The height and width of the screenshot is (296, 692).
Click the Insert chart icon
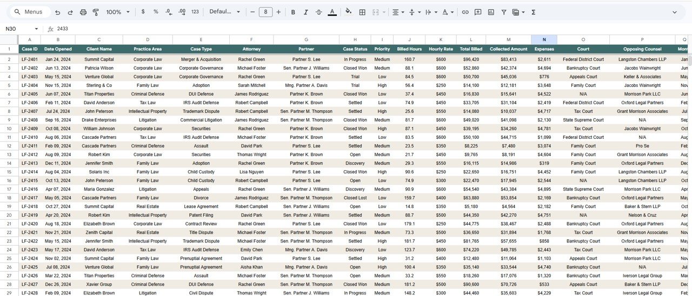tap(491, 12)
